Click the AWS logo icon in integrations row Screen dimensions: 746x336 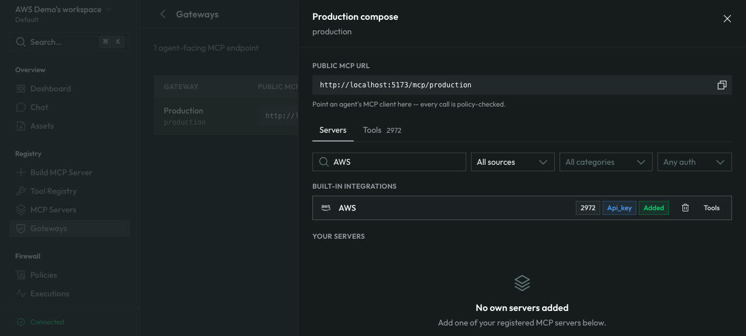pyautogui.click(x=326, y=208)
